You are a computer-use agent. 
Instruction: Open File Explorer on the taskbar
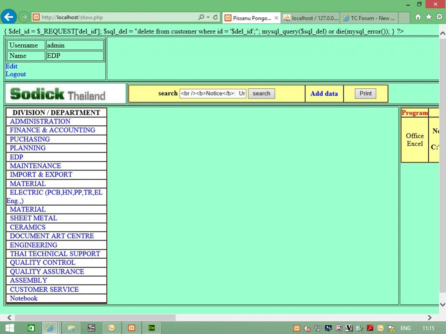pos(71,328)
